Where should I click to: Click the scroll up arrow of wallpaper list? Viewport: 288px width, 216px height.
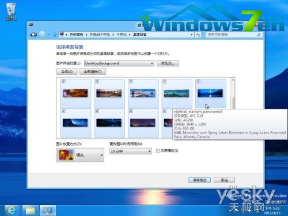click(x=233, y=79)
